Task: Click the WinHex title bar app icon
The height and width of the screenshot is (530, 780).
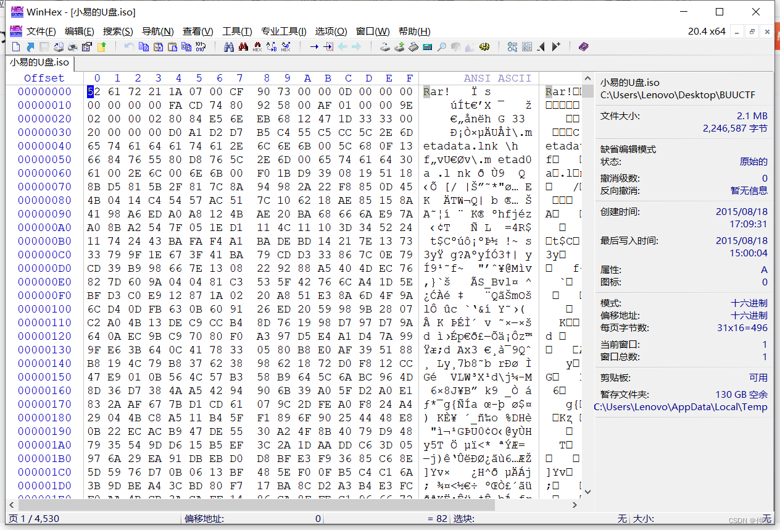Action: click(16, 12)
